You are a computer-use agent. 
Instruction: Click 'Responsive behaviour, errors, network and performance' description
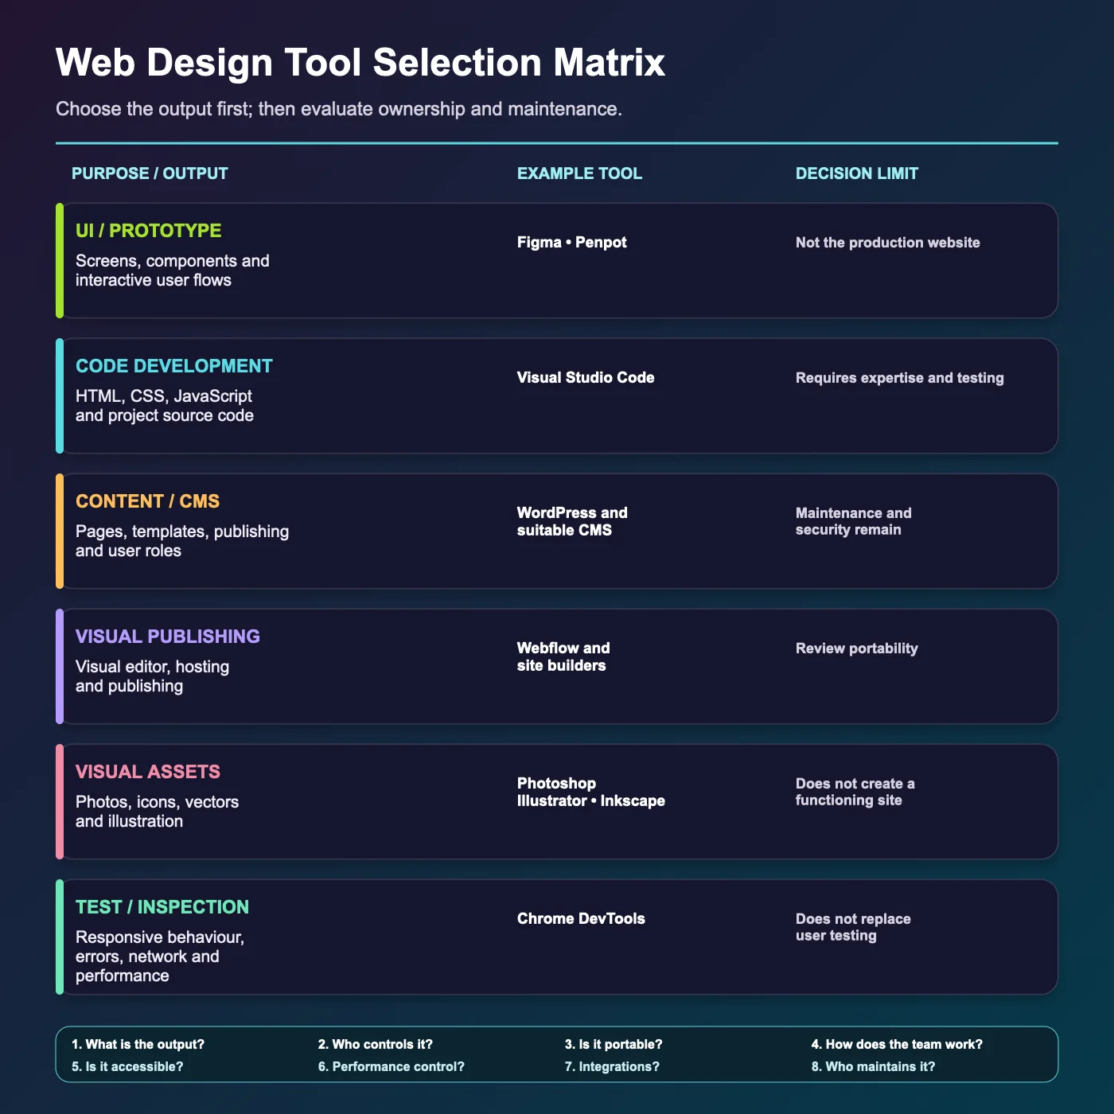(x=160, y=956)
